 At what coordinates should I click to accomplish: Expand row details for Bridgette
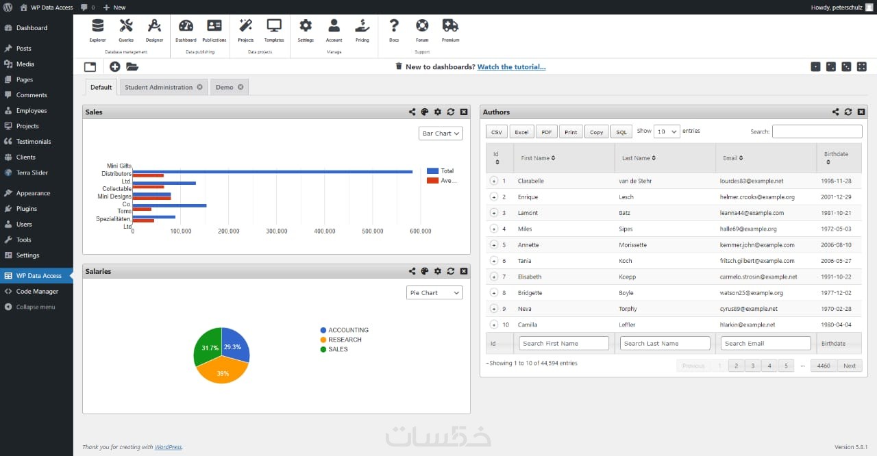tap(494, 292)
